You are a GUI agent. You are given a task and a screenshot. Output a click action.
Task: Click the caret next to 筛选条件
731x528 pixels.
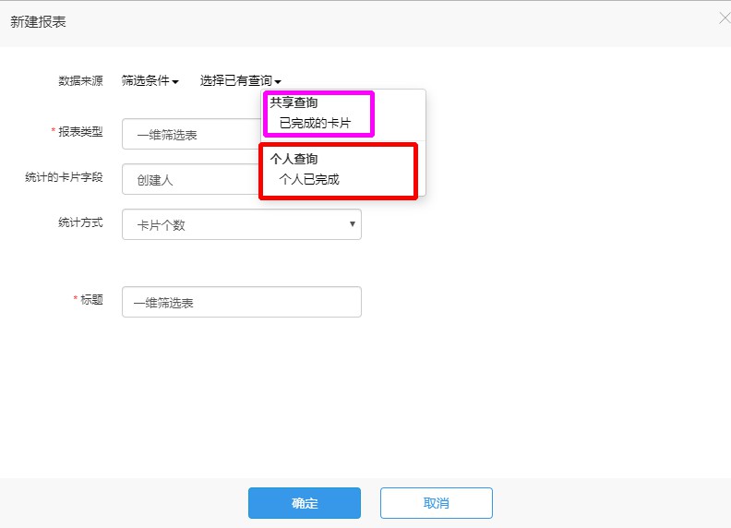click(175, 82)
